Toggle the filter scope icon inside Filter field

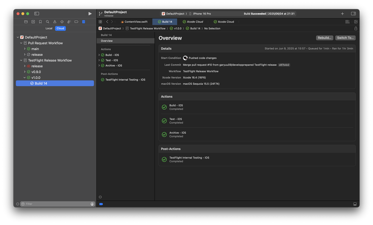tap(23, 204)
